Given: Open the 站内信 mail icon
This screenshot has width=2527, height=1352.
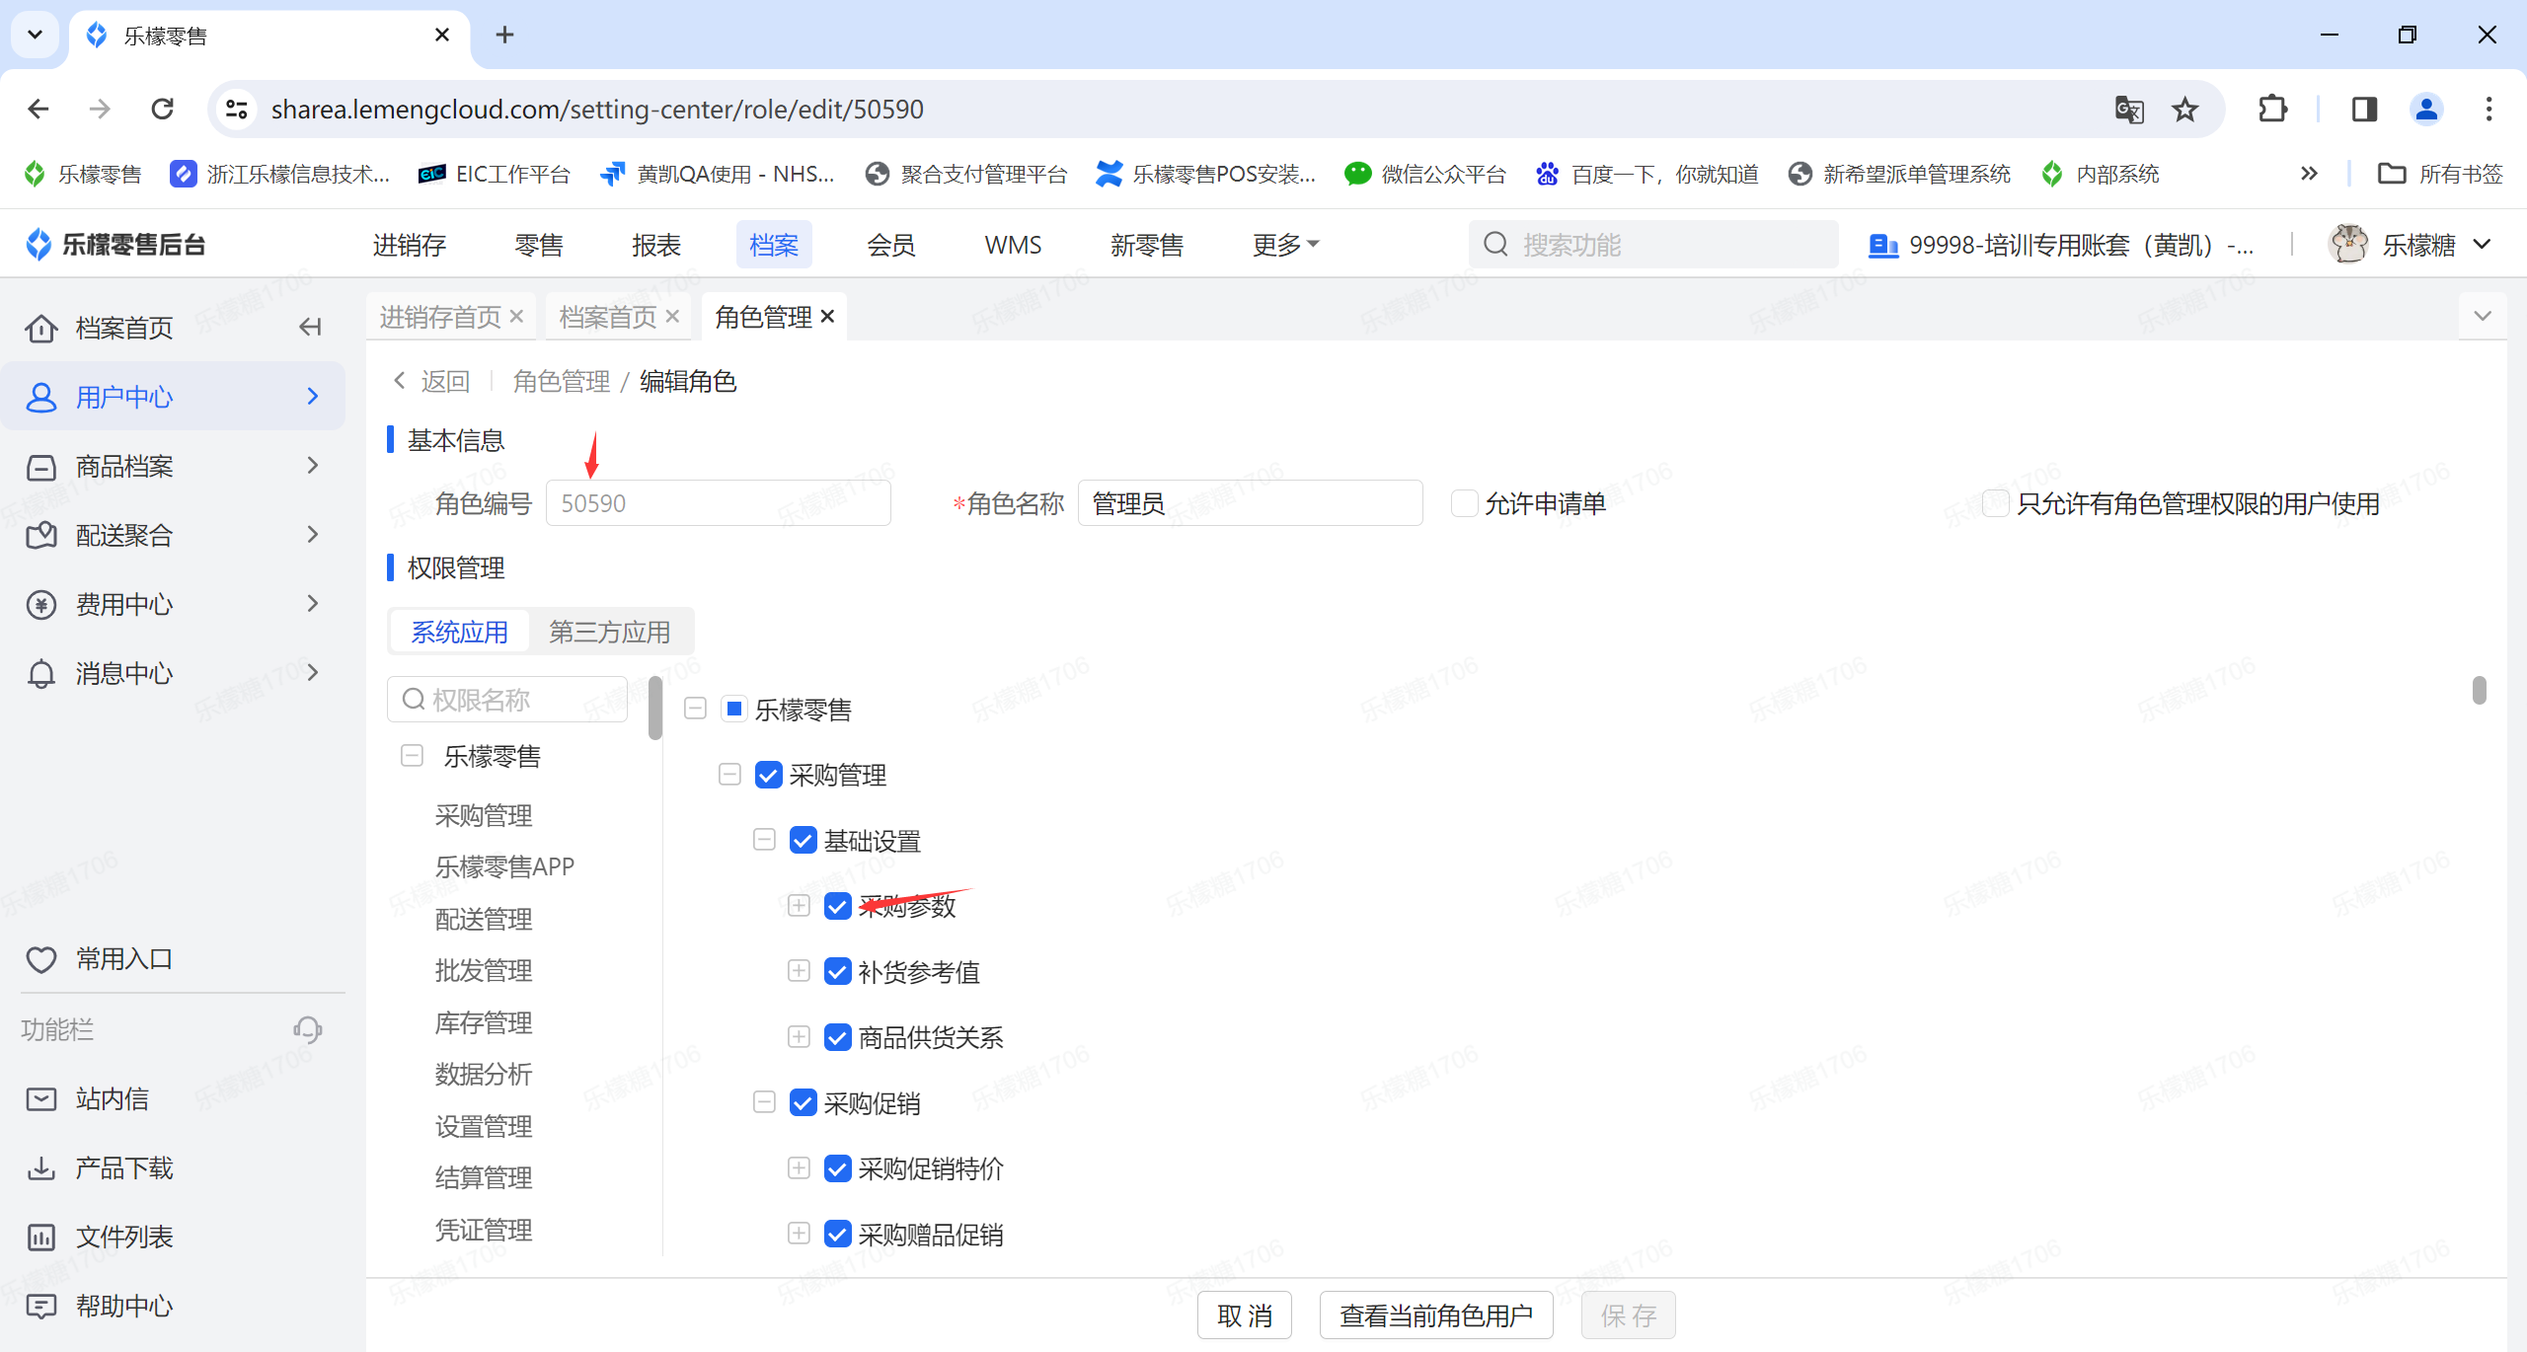Looking at the screenshot, I should point(41,1098).
